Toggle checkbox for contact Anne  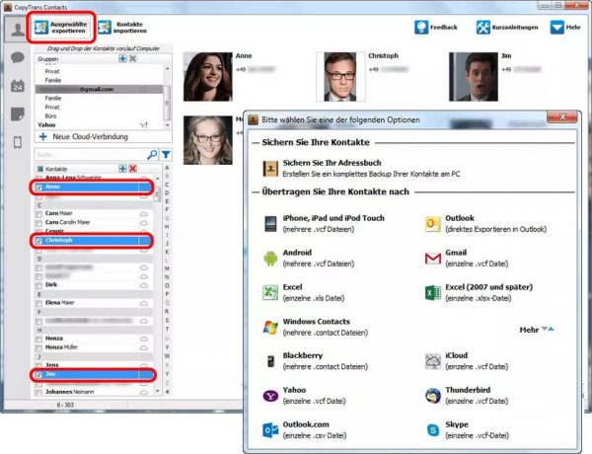coord(38,187)
